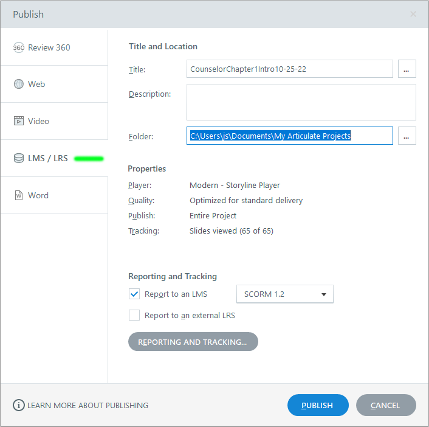Click the Cancel button
Screen dimensions: 429x427
click(x=386, y=405)
